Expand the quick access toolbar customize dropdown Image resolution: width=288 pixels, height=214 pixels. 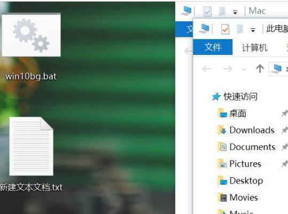(253, 30)
